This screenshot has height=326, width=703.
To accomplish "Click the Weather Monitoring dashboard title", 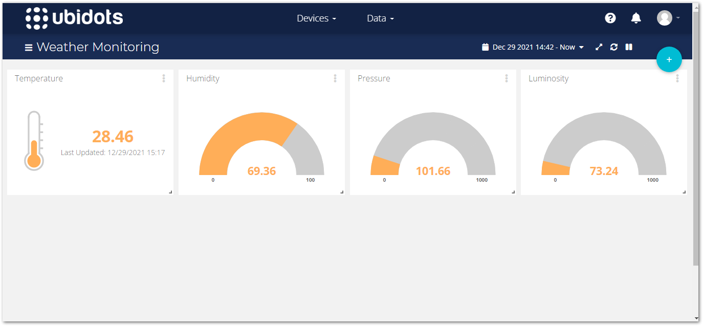I will pyautogui.click(x=98, y=47).
